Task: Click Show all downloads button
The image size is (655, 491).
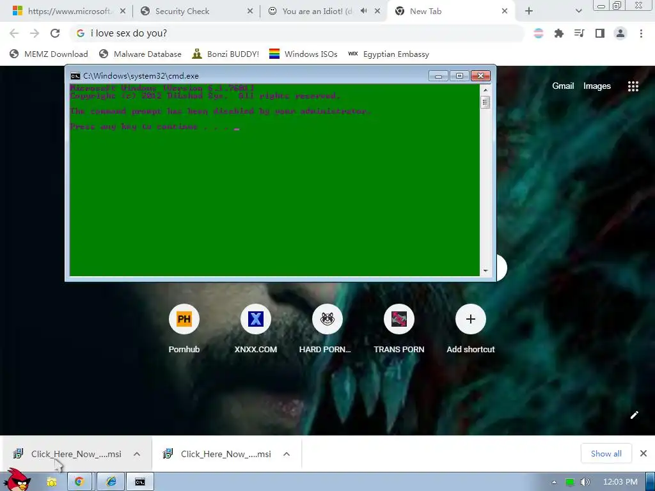Action: [606, 453]
